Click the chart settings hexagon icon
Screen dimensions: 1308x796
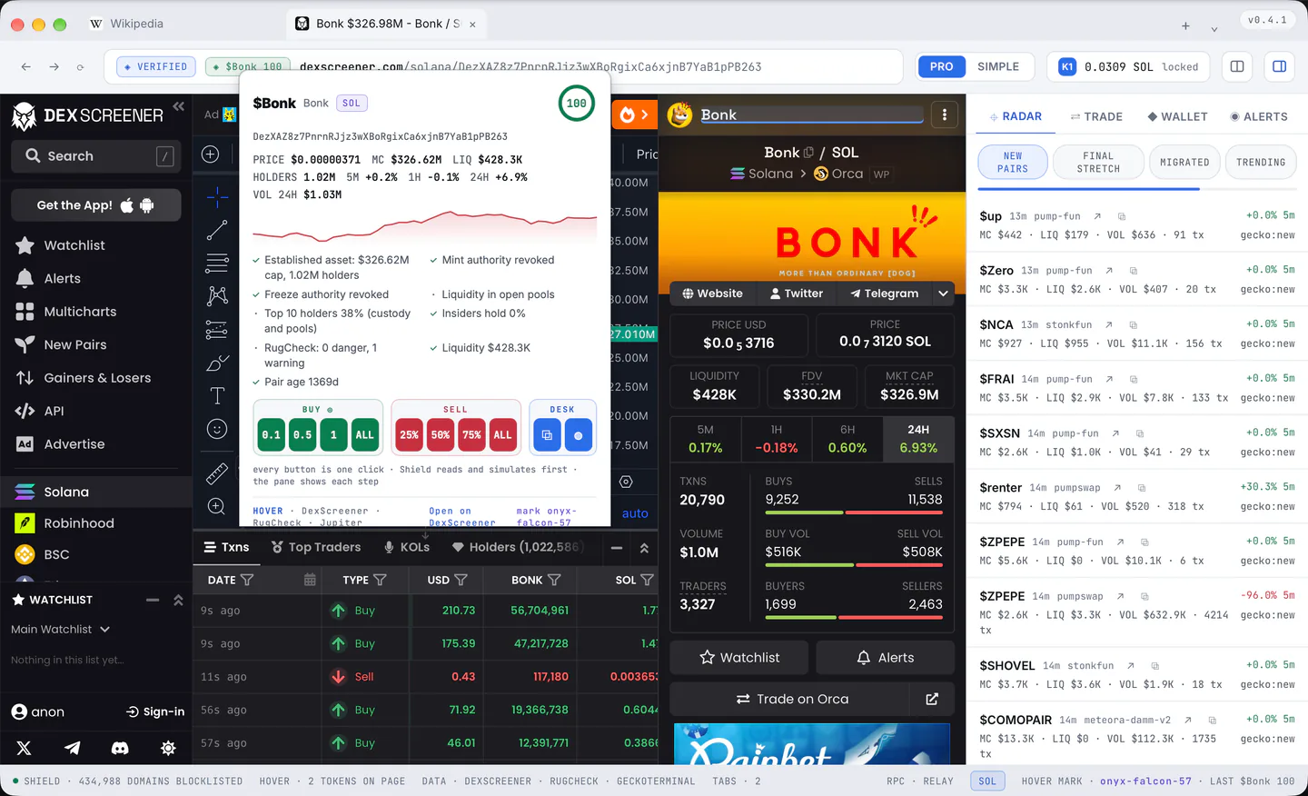click(x=626, y=482)
